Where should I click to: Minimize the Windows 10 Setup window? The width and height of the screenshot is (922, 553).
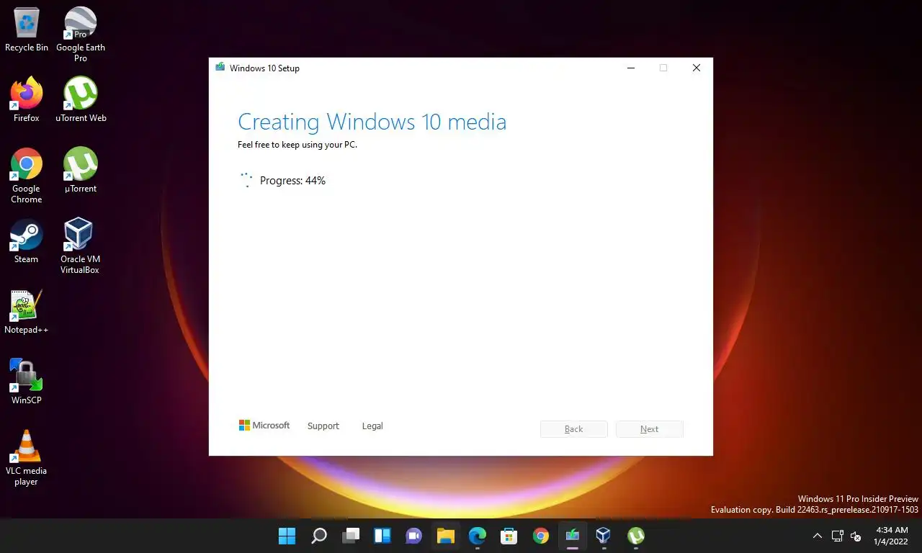pos(631,68)
